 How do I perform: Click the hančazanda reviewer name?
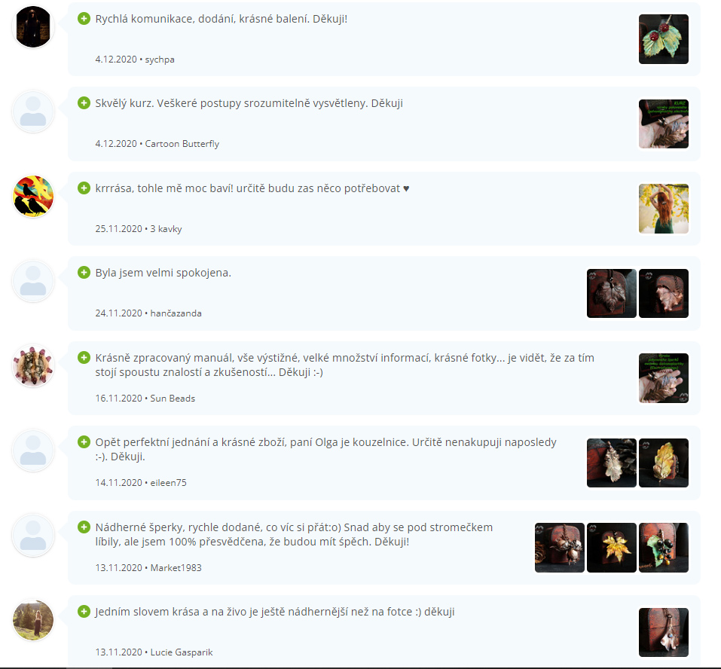point(176,313)
